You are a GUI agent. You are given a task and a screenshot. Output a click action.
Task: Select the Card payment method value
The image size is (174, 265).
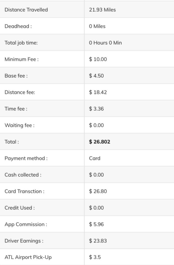point(95,158)
